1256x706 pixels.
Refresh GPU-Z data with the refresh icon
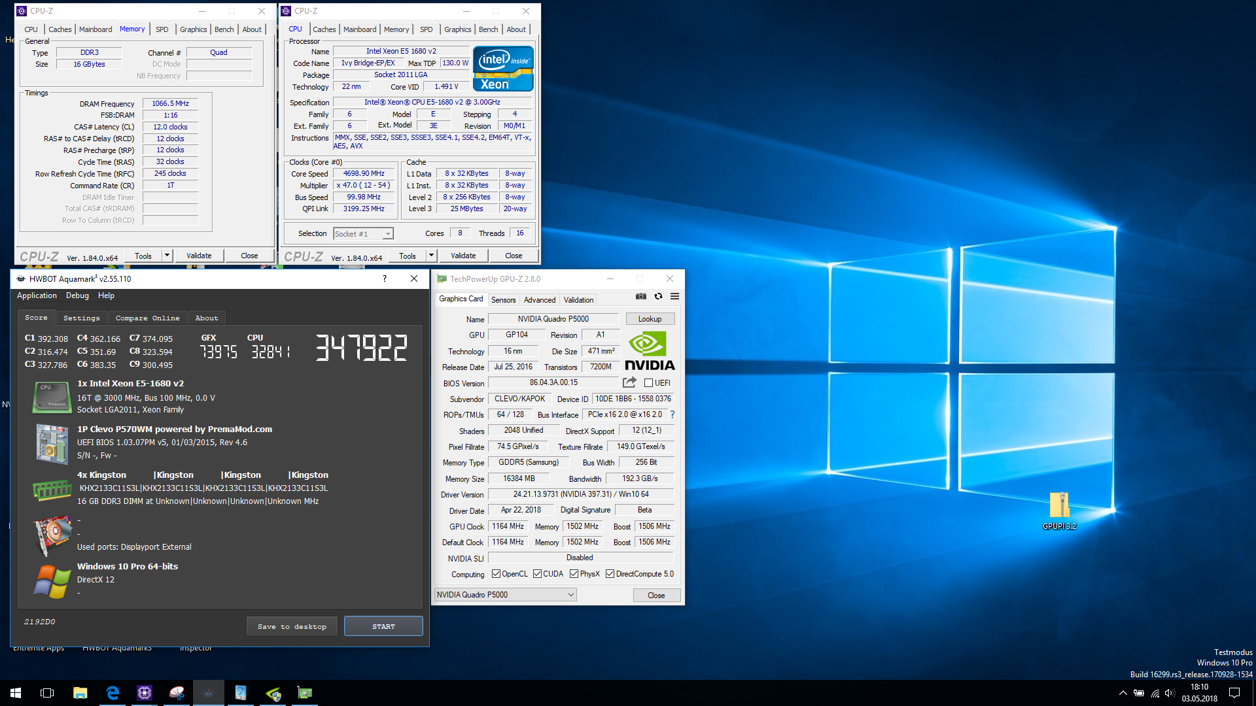point(658,297)
